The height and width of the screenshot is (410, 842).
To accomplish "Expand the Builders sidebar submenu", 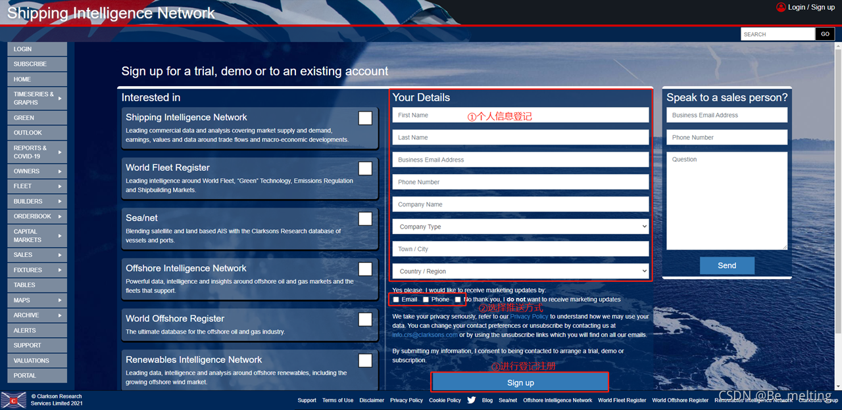I will (x=60, y=202).
